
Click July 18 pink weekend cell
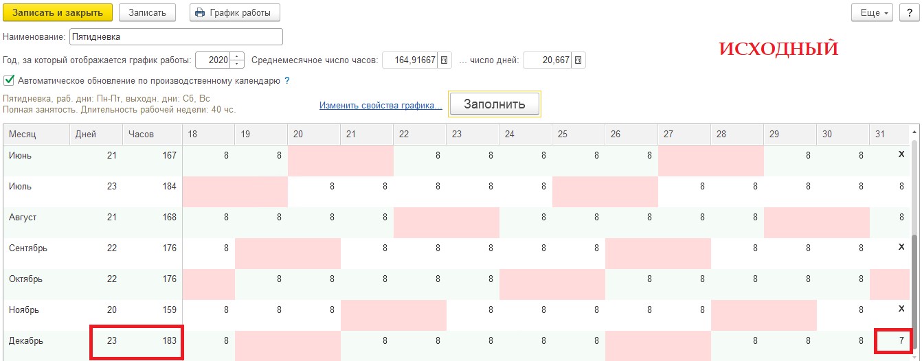pos(208,191)
